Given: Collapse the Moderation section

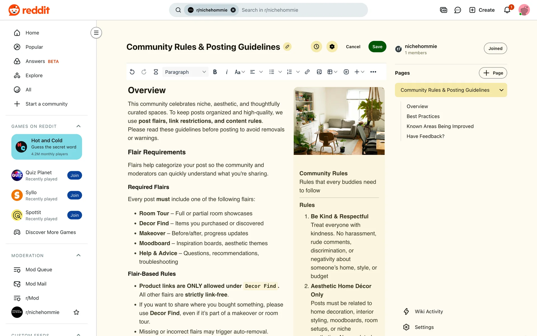Looking at the screenshot, I should tap(79, 255).
